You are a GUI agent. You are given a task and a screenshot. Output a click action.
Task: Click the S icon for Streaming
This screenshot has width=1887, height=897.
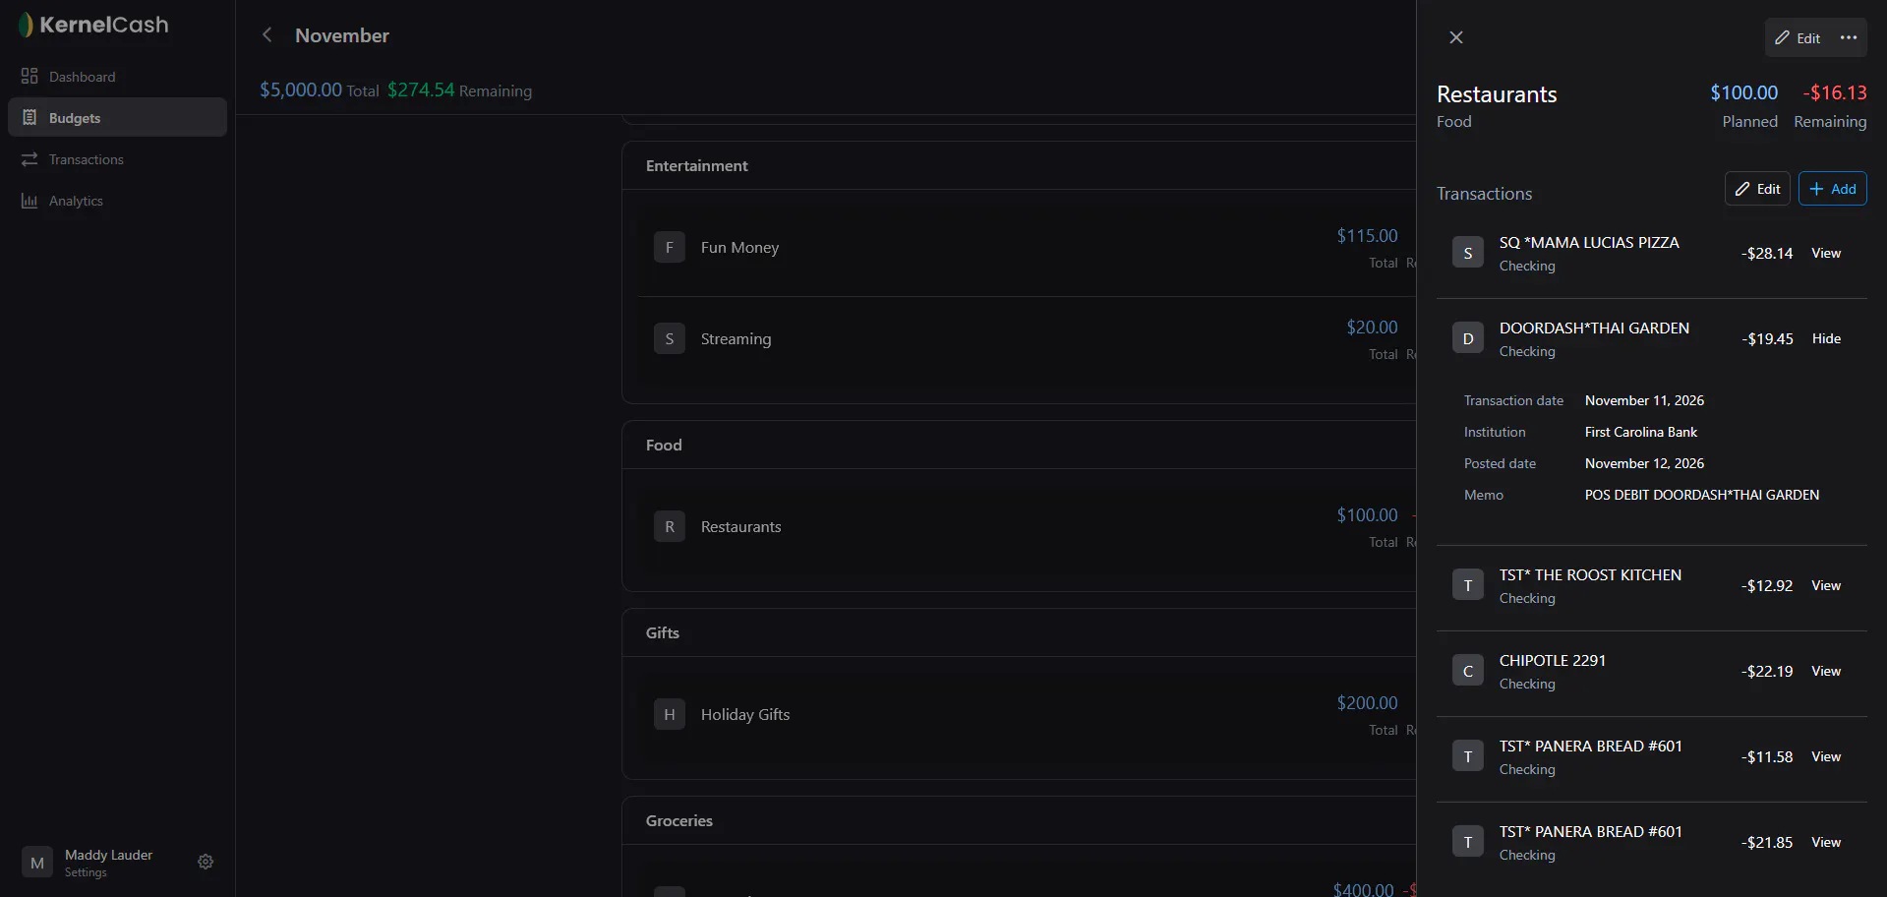click(670, 338)
